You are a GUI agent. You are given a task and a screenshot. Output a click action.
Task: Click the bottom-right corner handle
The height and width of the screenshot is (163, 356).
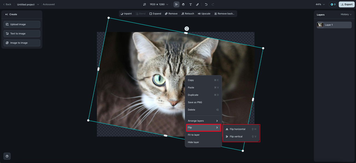[243, 151]
